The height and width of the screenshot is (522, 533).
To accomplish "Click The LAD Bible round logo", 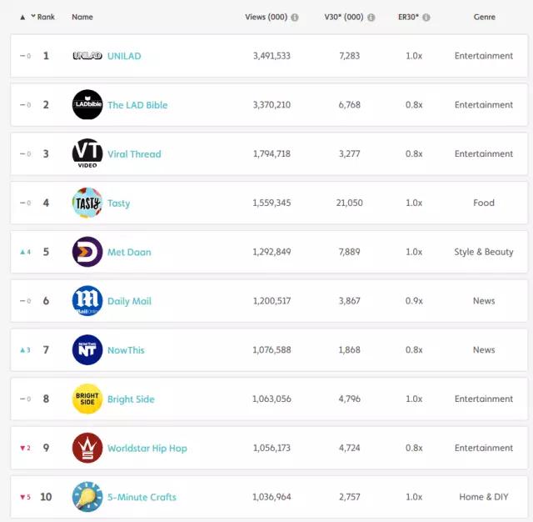I will click(x=87, y=105).
